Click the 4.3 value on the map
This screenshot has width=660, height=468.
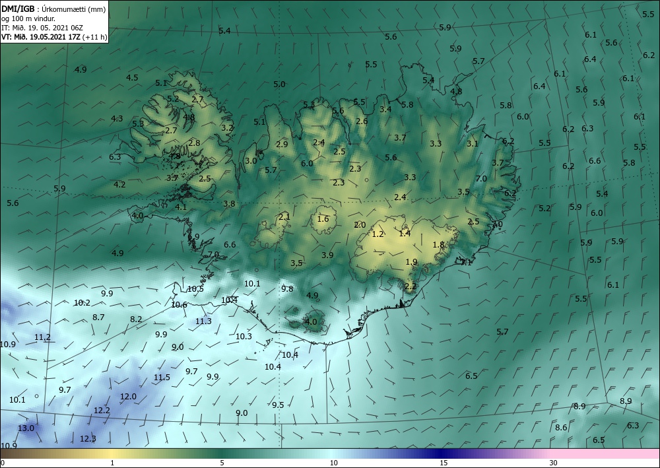pos(117,119)
